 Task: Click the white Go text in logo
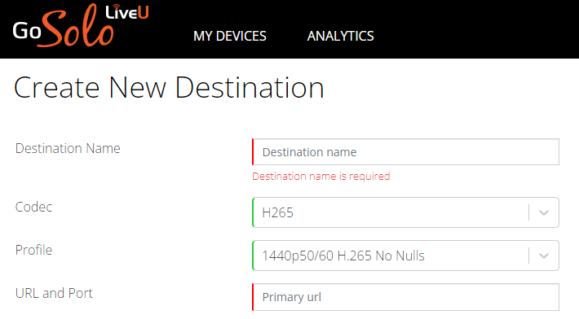tap(27, 31)
